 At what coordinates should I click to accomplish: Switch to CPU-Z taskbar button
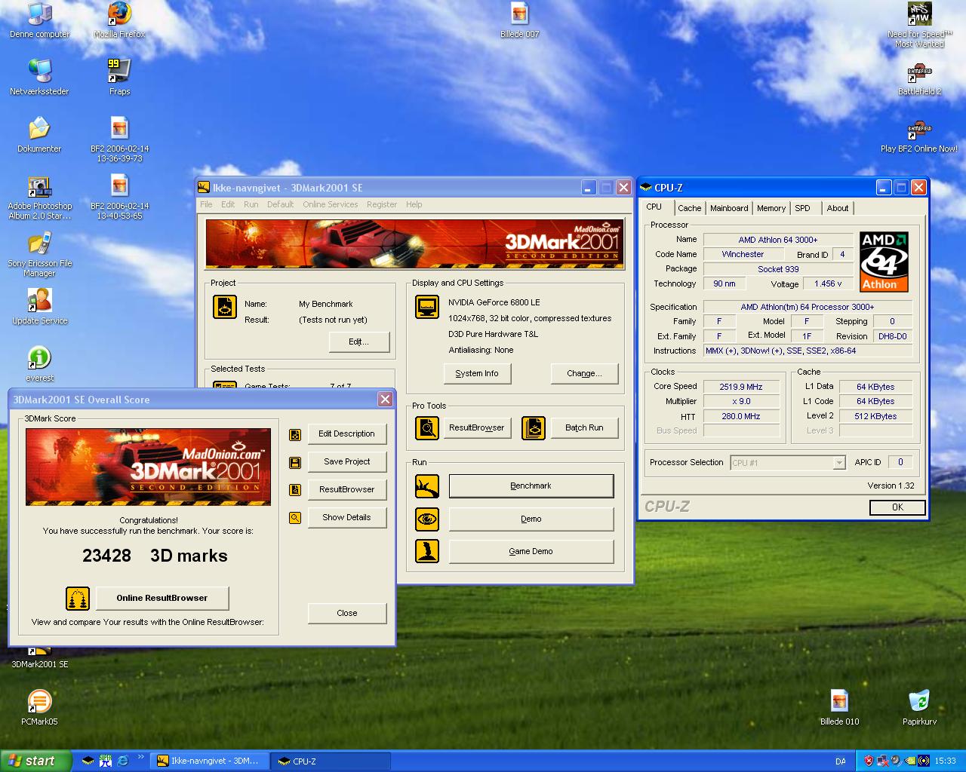[331, 761]
